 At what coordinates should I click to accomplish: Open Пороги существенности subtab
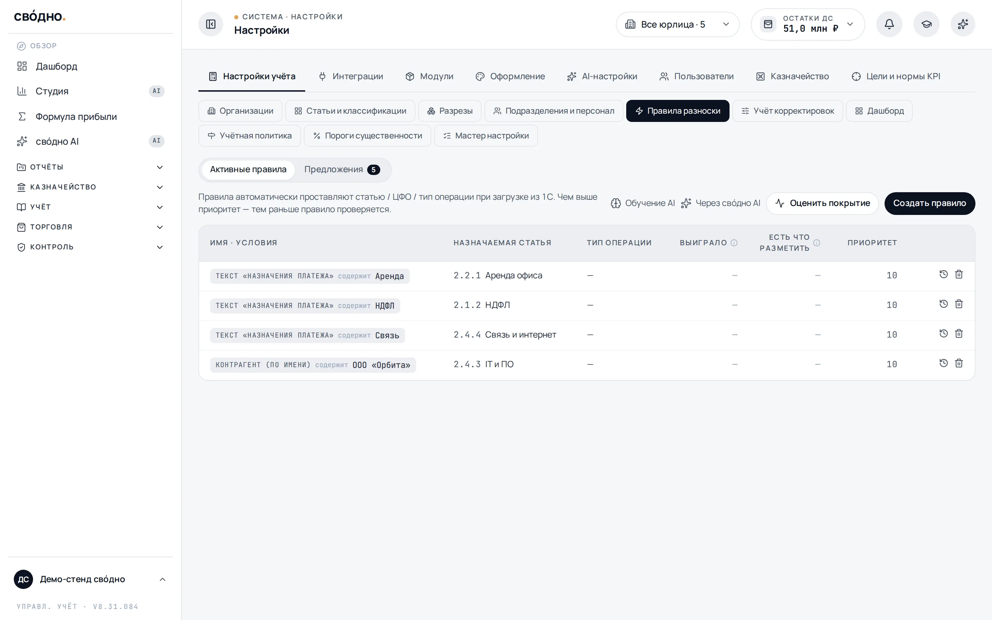(x=367, y=136)
